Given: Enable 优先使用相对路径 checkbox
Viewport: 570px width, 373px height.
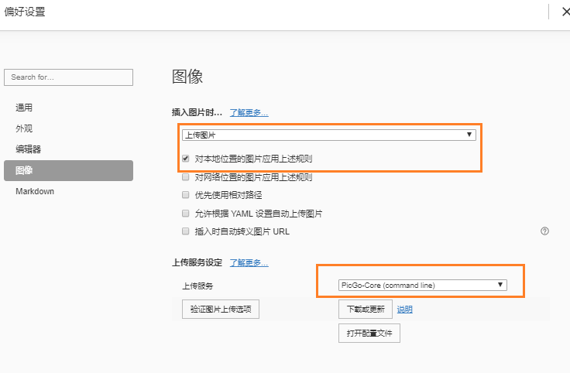Looking at the screenshot, I should 185,195.
